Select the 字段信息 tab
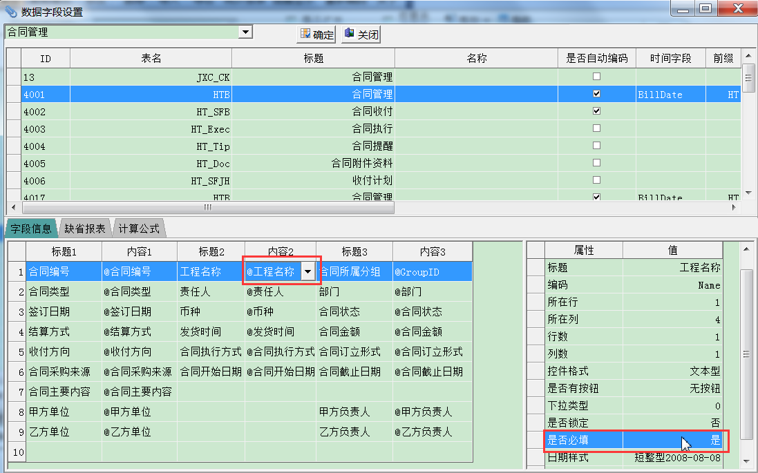Viewport: 758px width, 473px height. (x=31, y=229)
